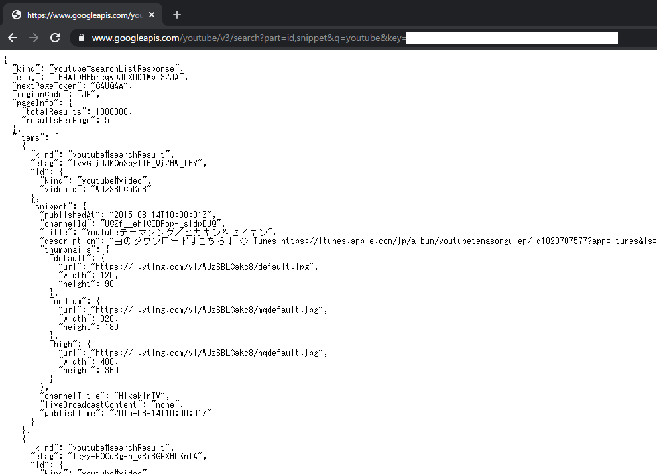657x474 pixels.
Task: Click the forward navigation arrow
Action: (x=34, y=38)
